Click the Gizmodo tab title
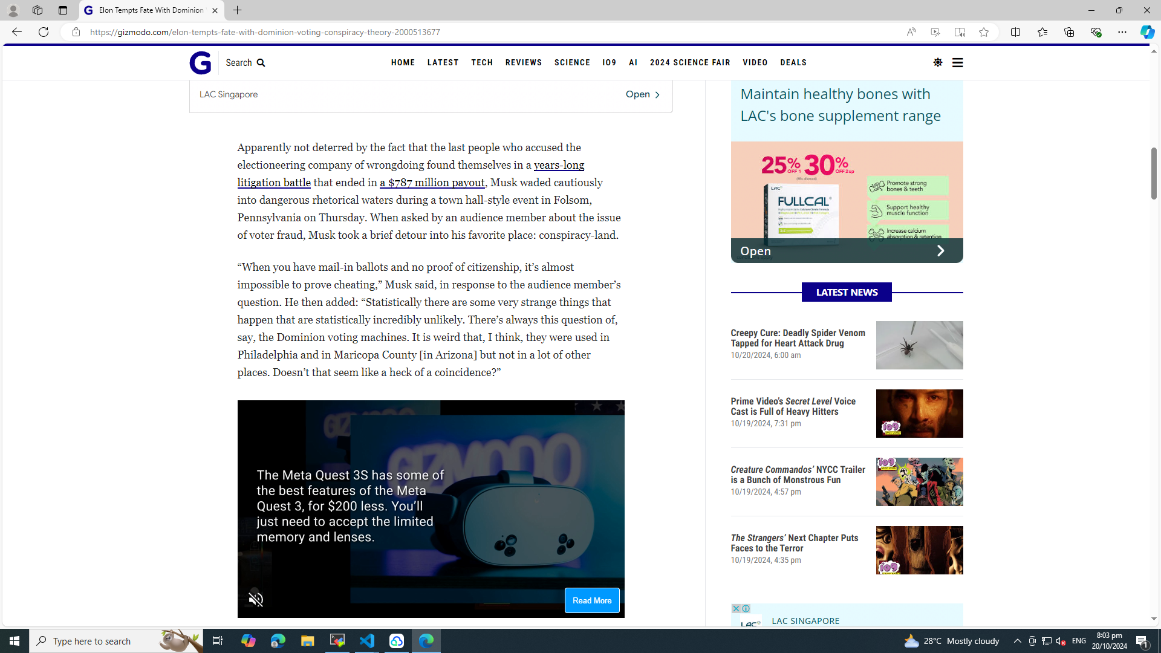Image resolution: width=1161 pixels, height=653 pixels. click(x=151, y=10)
